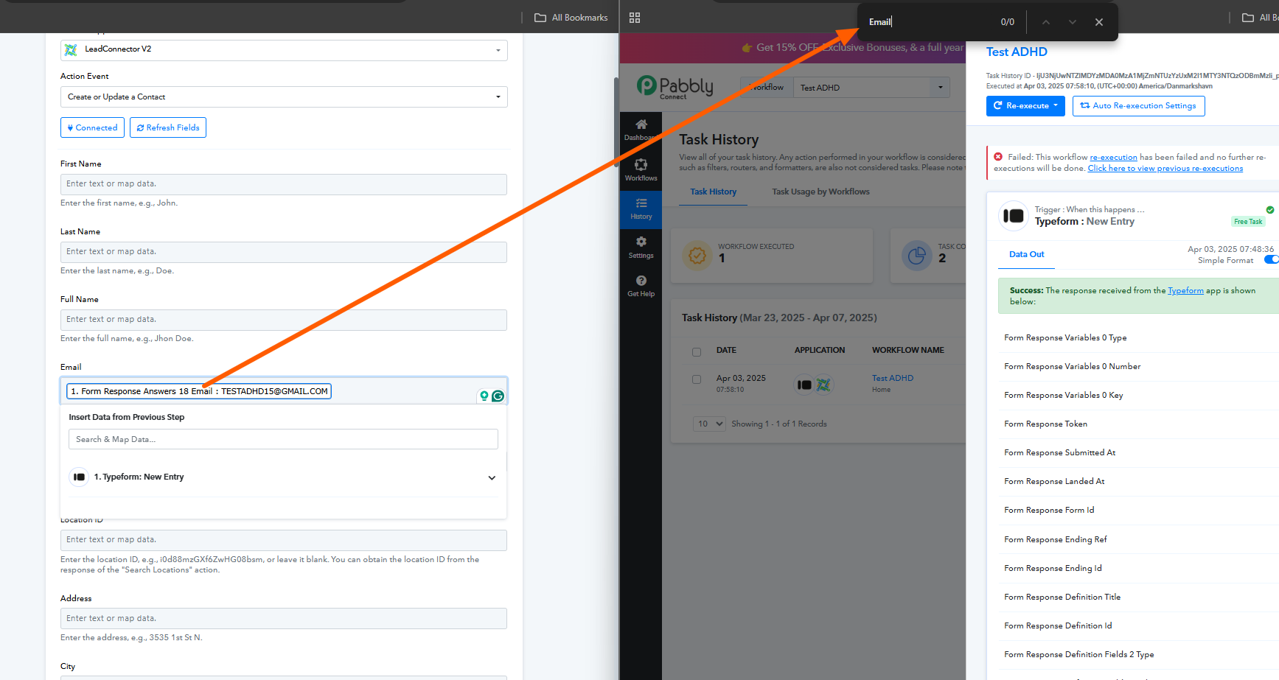Click the Form Response Landed At row
Image resolution: width=1279 pixels, height=680 pixels.
1140,482
